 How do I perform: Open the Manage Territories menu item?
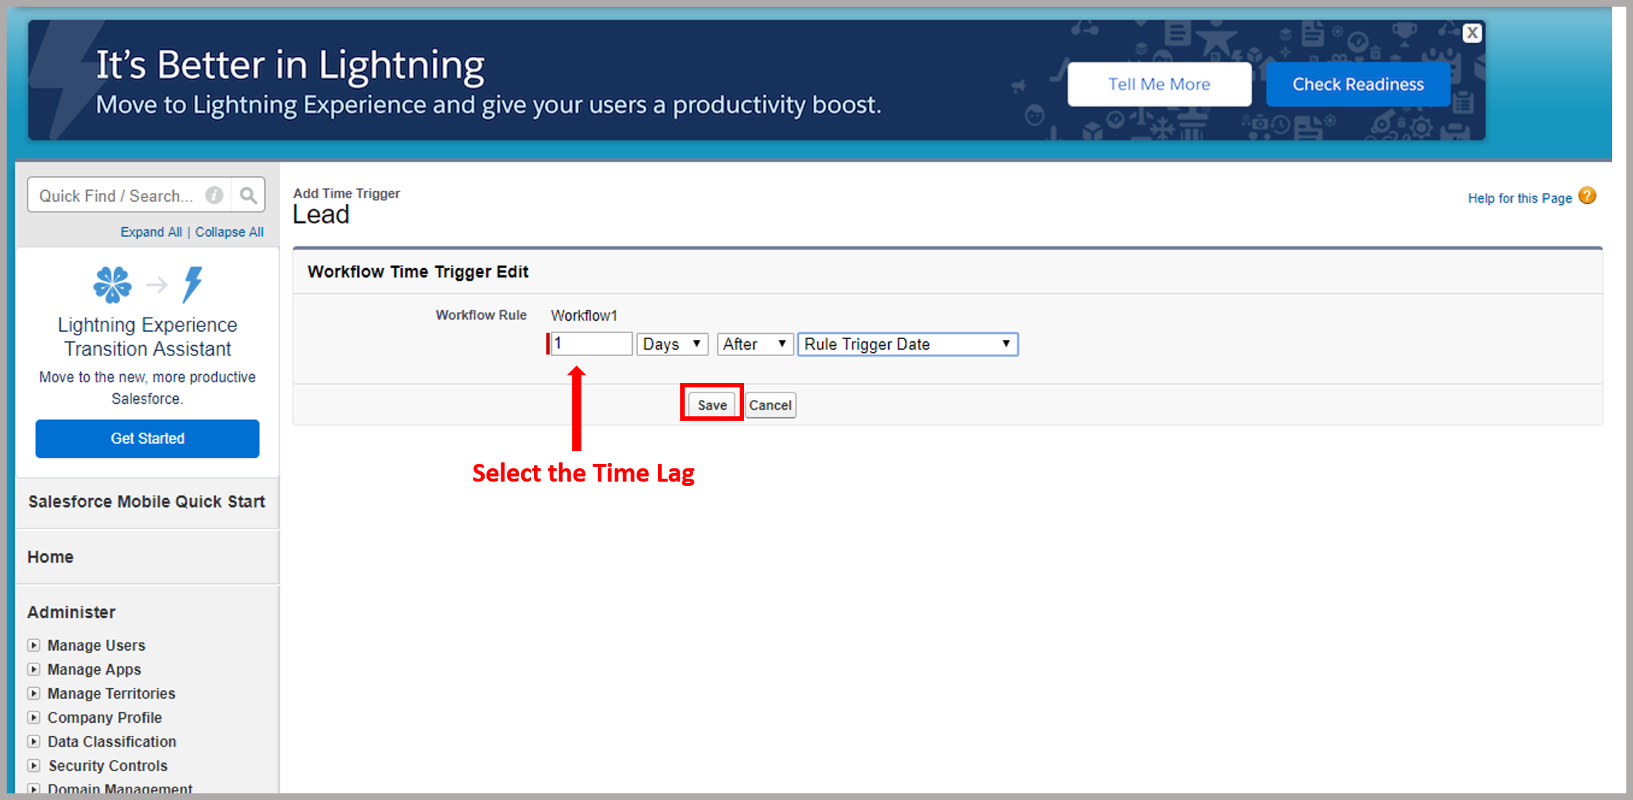[x=111, y=693]
